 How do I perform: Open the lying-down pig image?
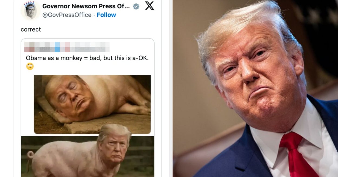pos(92,104)
